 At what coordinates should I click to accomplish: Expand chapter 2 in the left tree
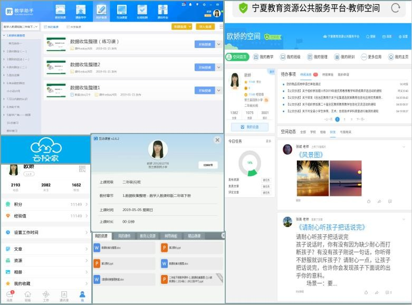pyautogui.click(x=4, y=51)
